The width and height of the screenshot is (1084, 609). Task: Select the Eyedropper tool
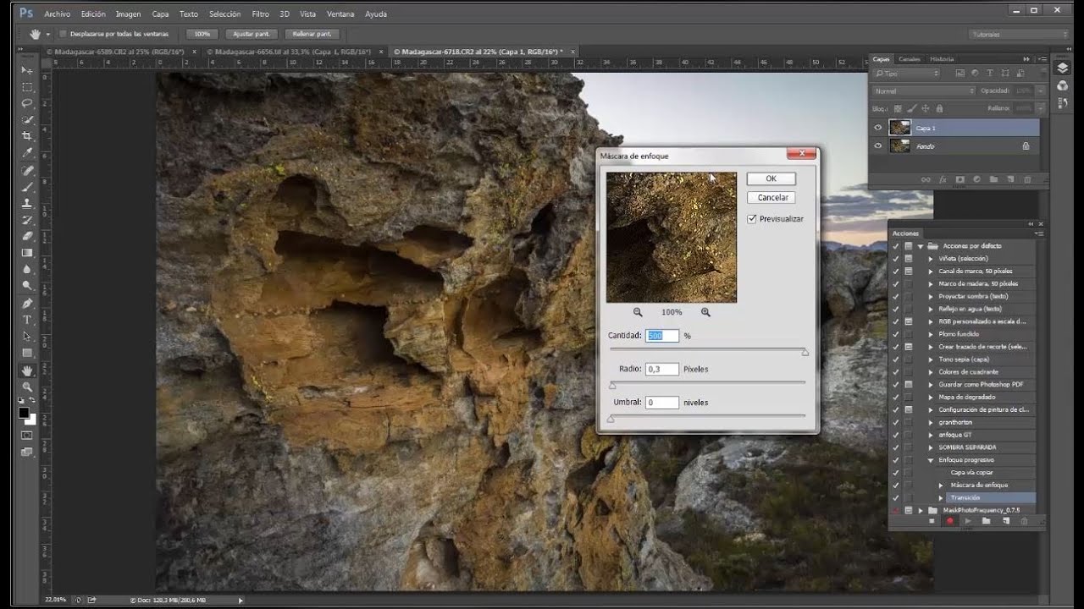(27, 153)
